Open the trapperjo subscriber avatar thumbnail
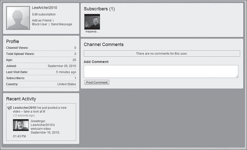The image size is (247, 150). click(92, 22)
